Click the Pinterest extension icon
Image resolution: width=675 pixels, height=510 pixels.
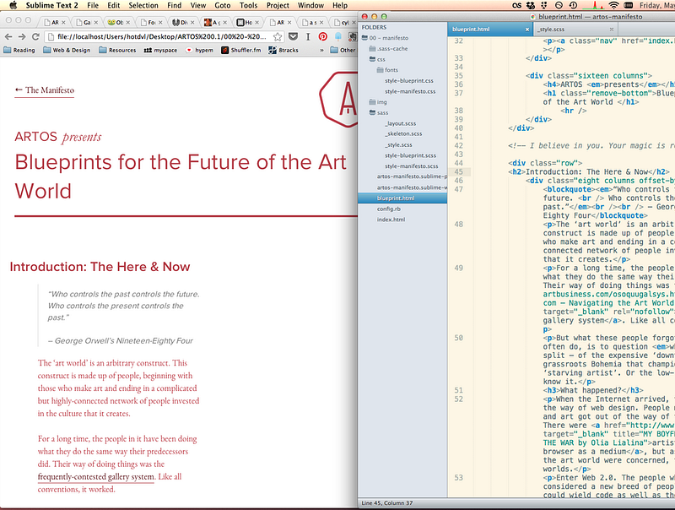point(322,36)
